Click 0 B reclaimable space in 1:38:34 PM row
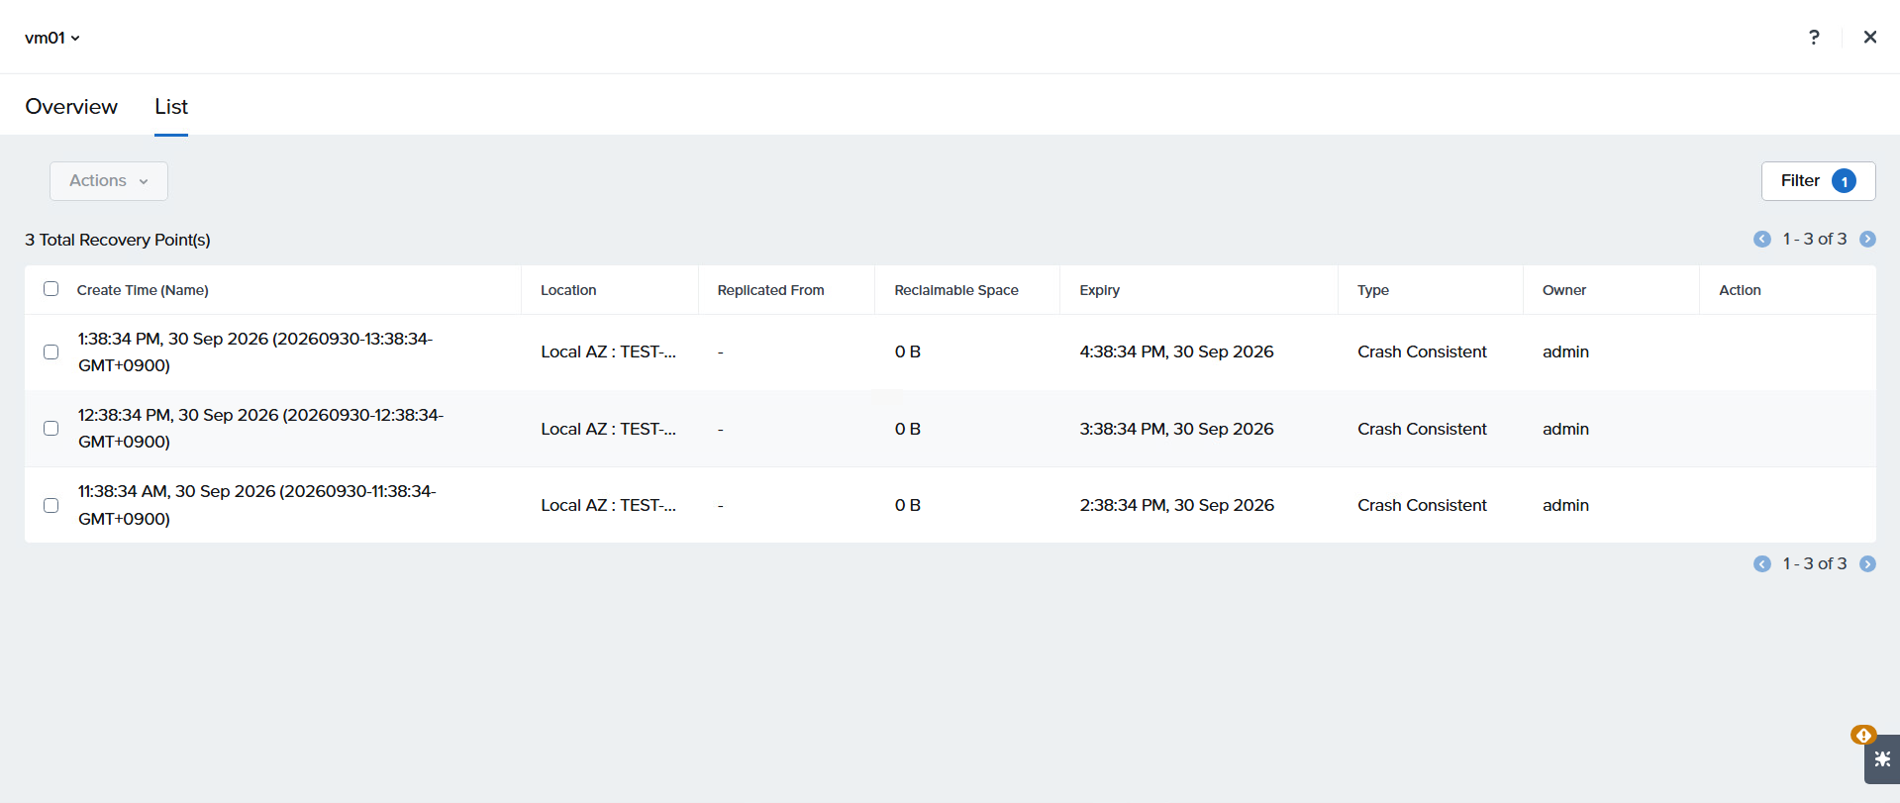Screen dimensions: 1900x803 tap(908, 351)
